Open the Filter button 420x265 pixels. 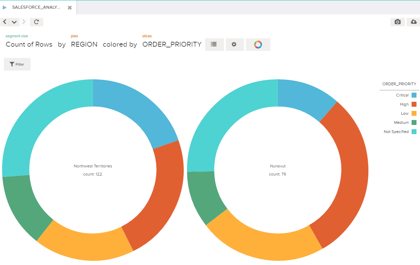point(17,64)
